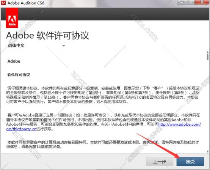Click the 'Adobe 软件许可协议' heading
This screenshot has height=170, width=210.
pyautogui.click(x=47, y=36)
